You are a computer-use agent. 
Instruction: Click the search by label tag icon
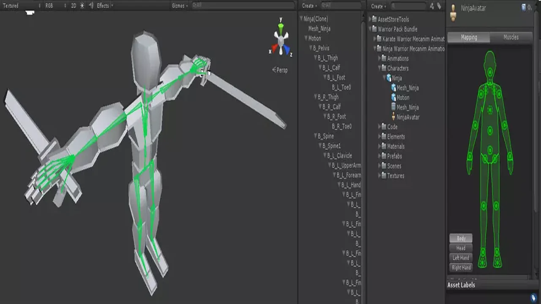click(x=439, y=6)
